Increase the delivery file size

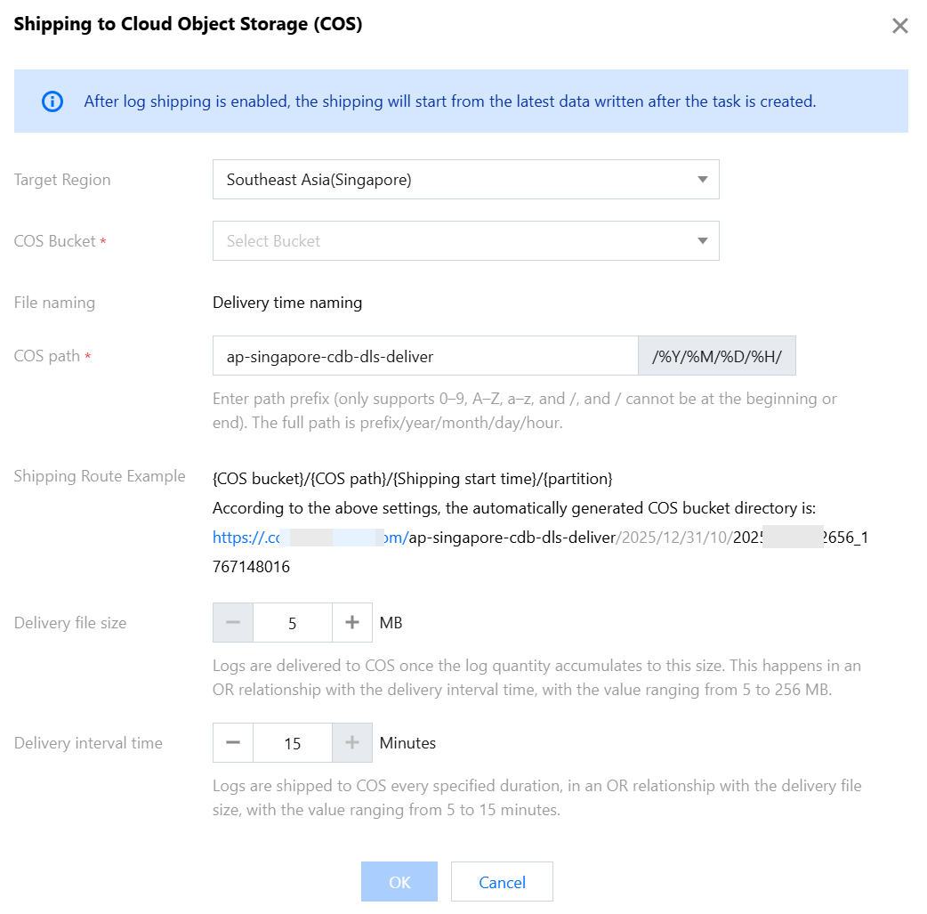(352, 623)
